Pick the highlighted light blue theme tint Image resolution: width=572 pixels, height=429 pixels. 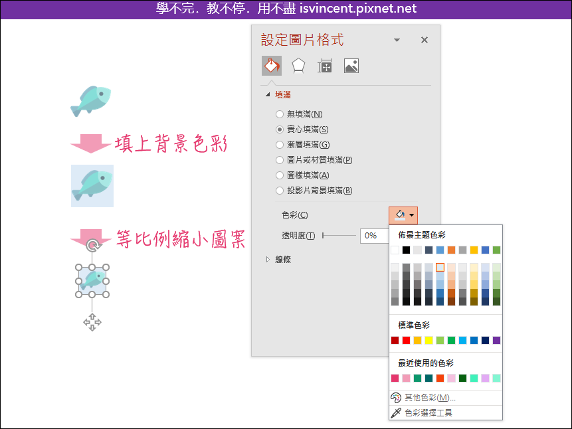(x=440, y=267)
